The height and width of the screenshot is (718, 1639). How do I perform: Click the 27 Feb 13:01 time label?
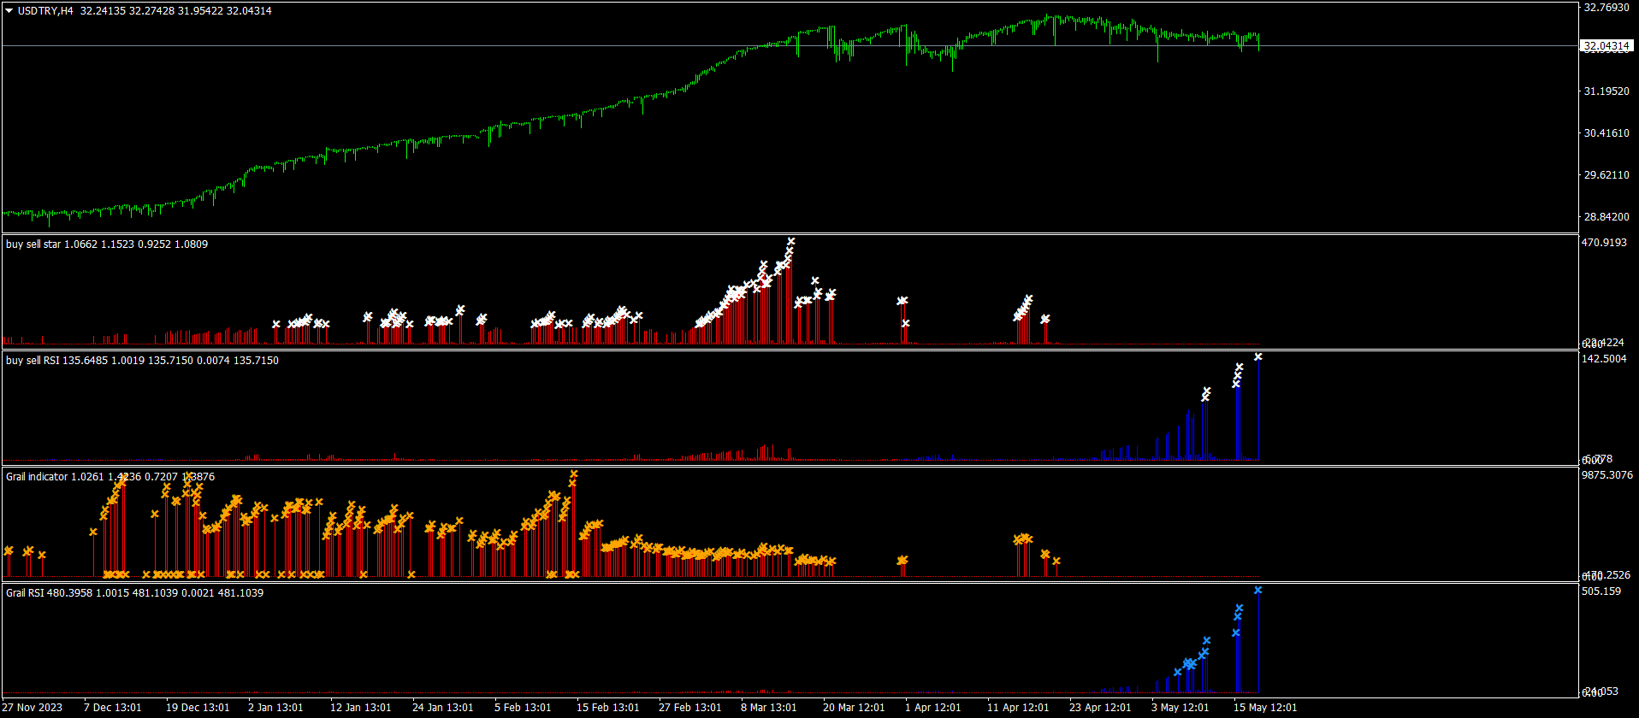[690, 708]
